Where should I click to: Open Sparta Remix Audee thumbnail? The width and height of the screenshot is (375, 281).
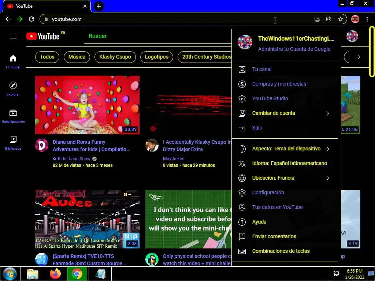tap(87, 219)
